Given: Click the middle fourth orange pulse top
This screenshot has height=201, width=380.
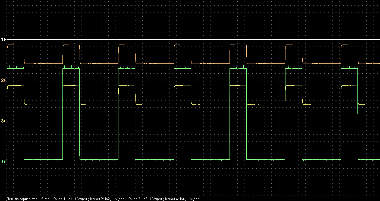Looking at the screenshot, I should [183, 45].
